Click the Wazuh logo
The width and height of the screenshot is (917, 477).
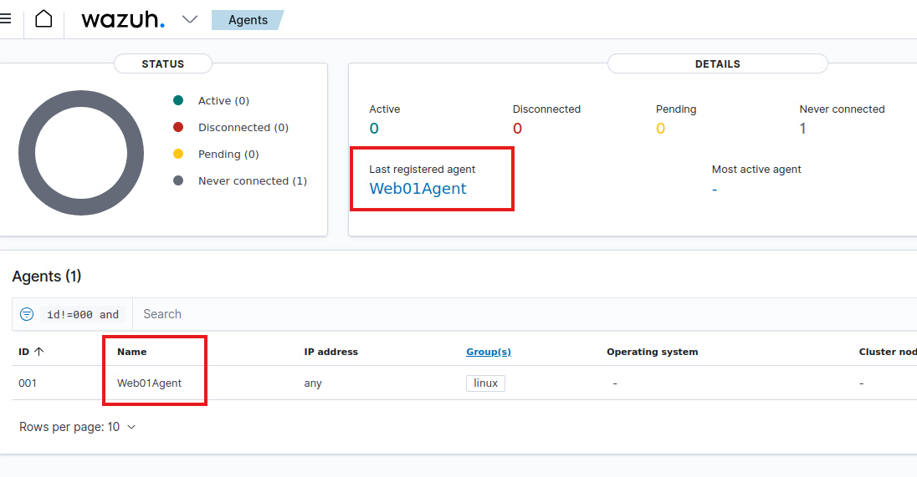123,19
